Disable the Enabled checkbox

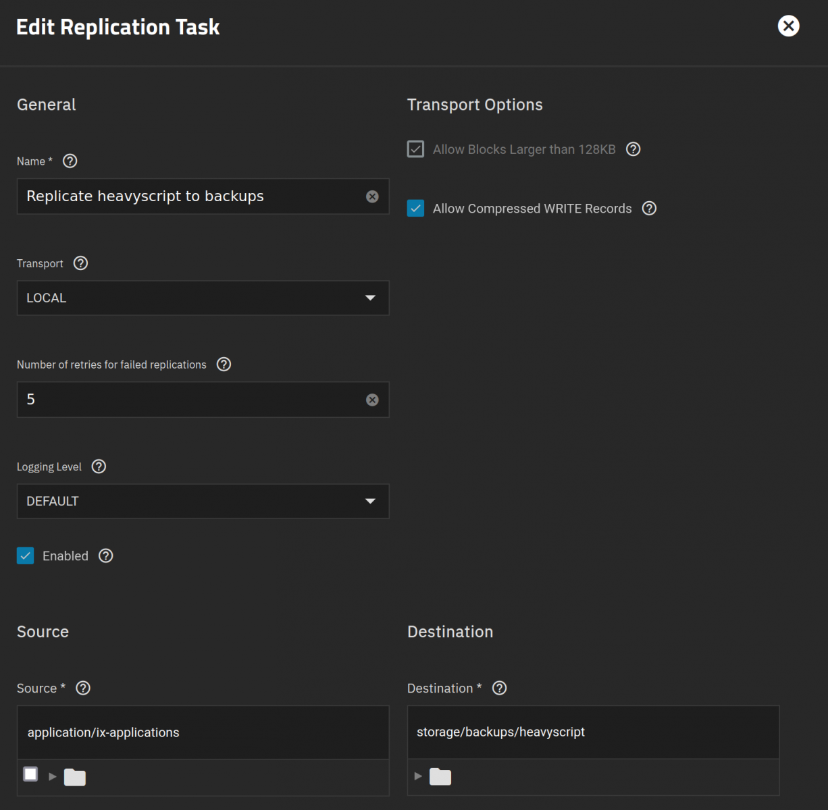pyautogui.click(x=25, y=556)
